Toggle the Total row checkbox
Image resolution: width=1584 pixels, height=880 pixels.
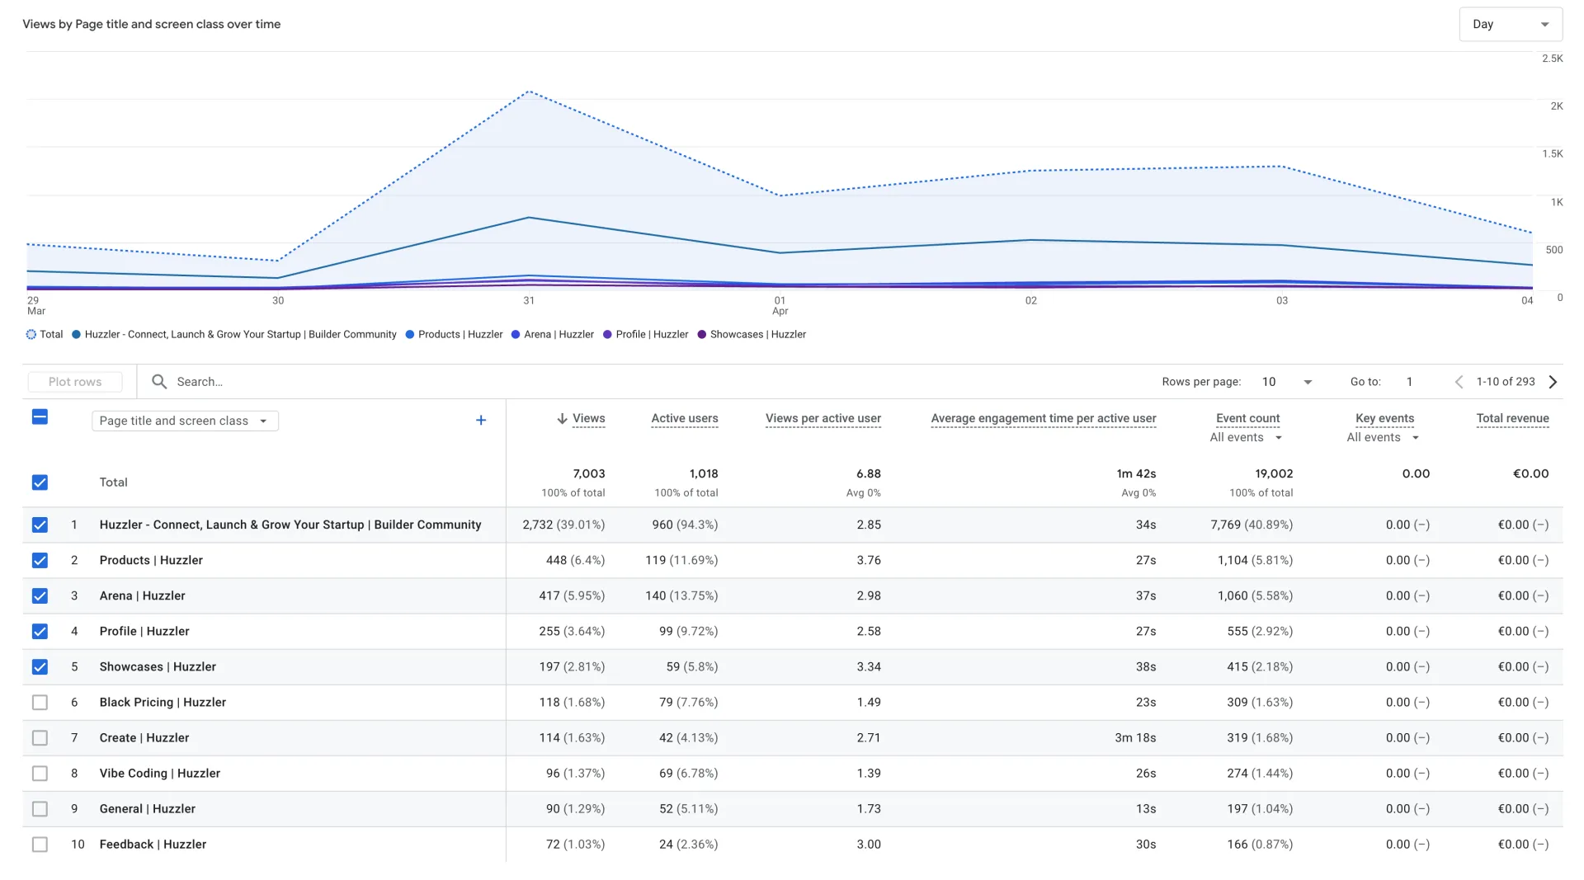(x=40, y=482)
